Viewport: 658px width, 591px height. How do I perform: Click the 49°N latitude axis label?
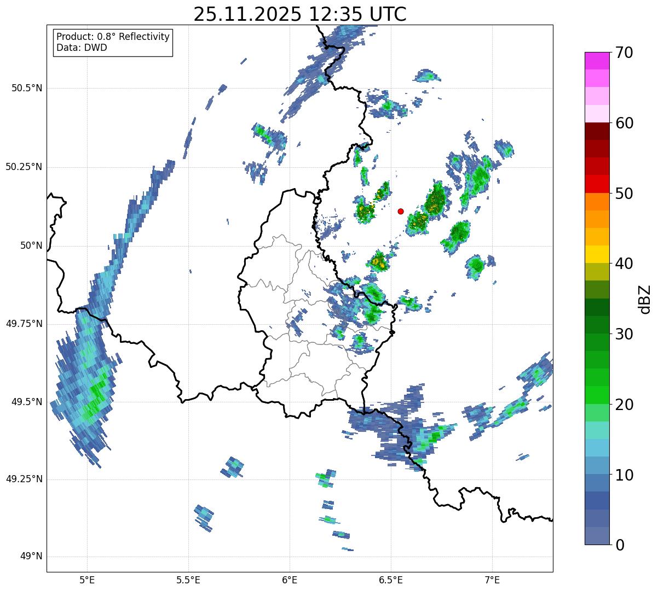point(31,557)
